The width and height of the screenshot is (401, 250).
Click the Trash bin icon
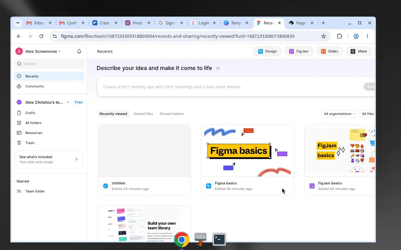pyautogui.click(x=19, y=143)
